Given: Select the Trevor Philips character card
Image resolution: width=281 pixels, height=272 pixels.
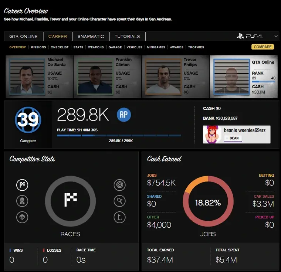Looking at the screenshot, I should coord(175,76).
